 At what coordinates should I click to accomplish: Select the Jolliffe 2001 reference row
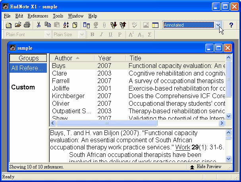(138, 88)
